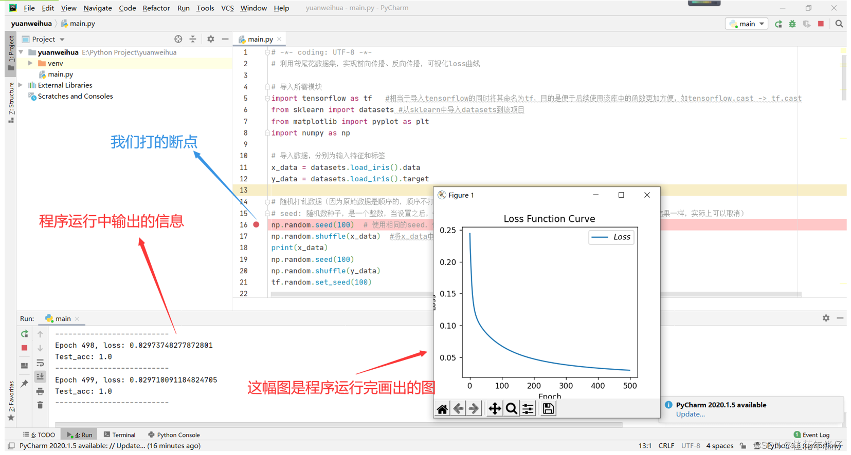851x455 pixels.
Task: Expand External Libraries node
Action: point(21,85)
